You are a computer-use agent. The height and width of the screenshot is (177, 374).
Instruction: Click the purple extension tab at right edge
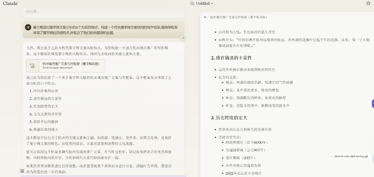[373, 104]
